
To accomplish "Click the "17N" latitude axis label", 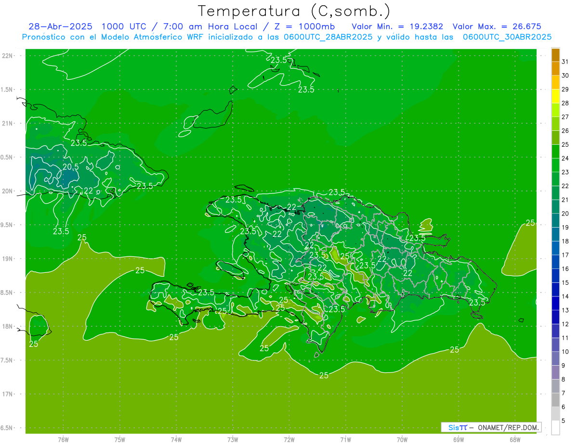I will (8, 394).
